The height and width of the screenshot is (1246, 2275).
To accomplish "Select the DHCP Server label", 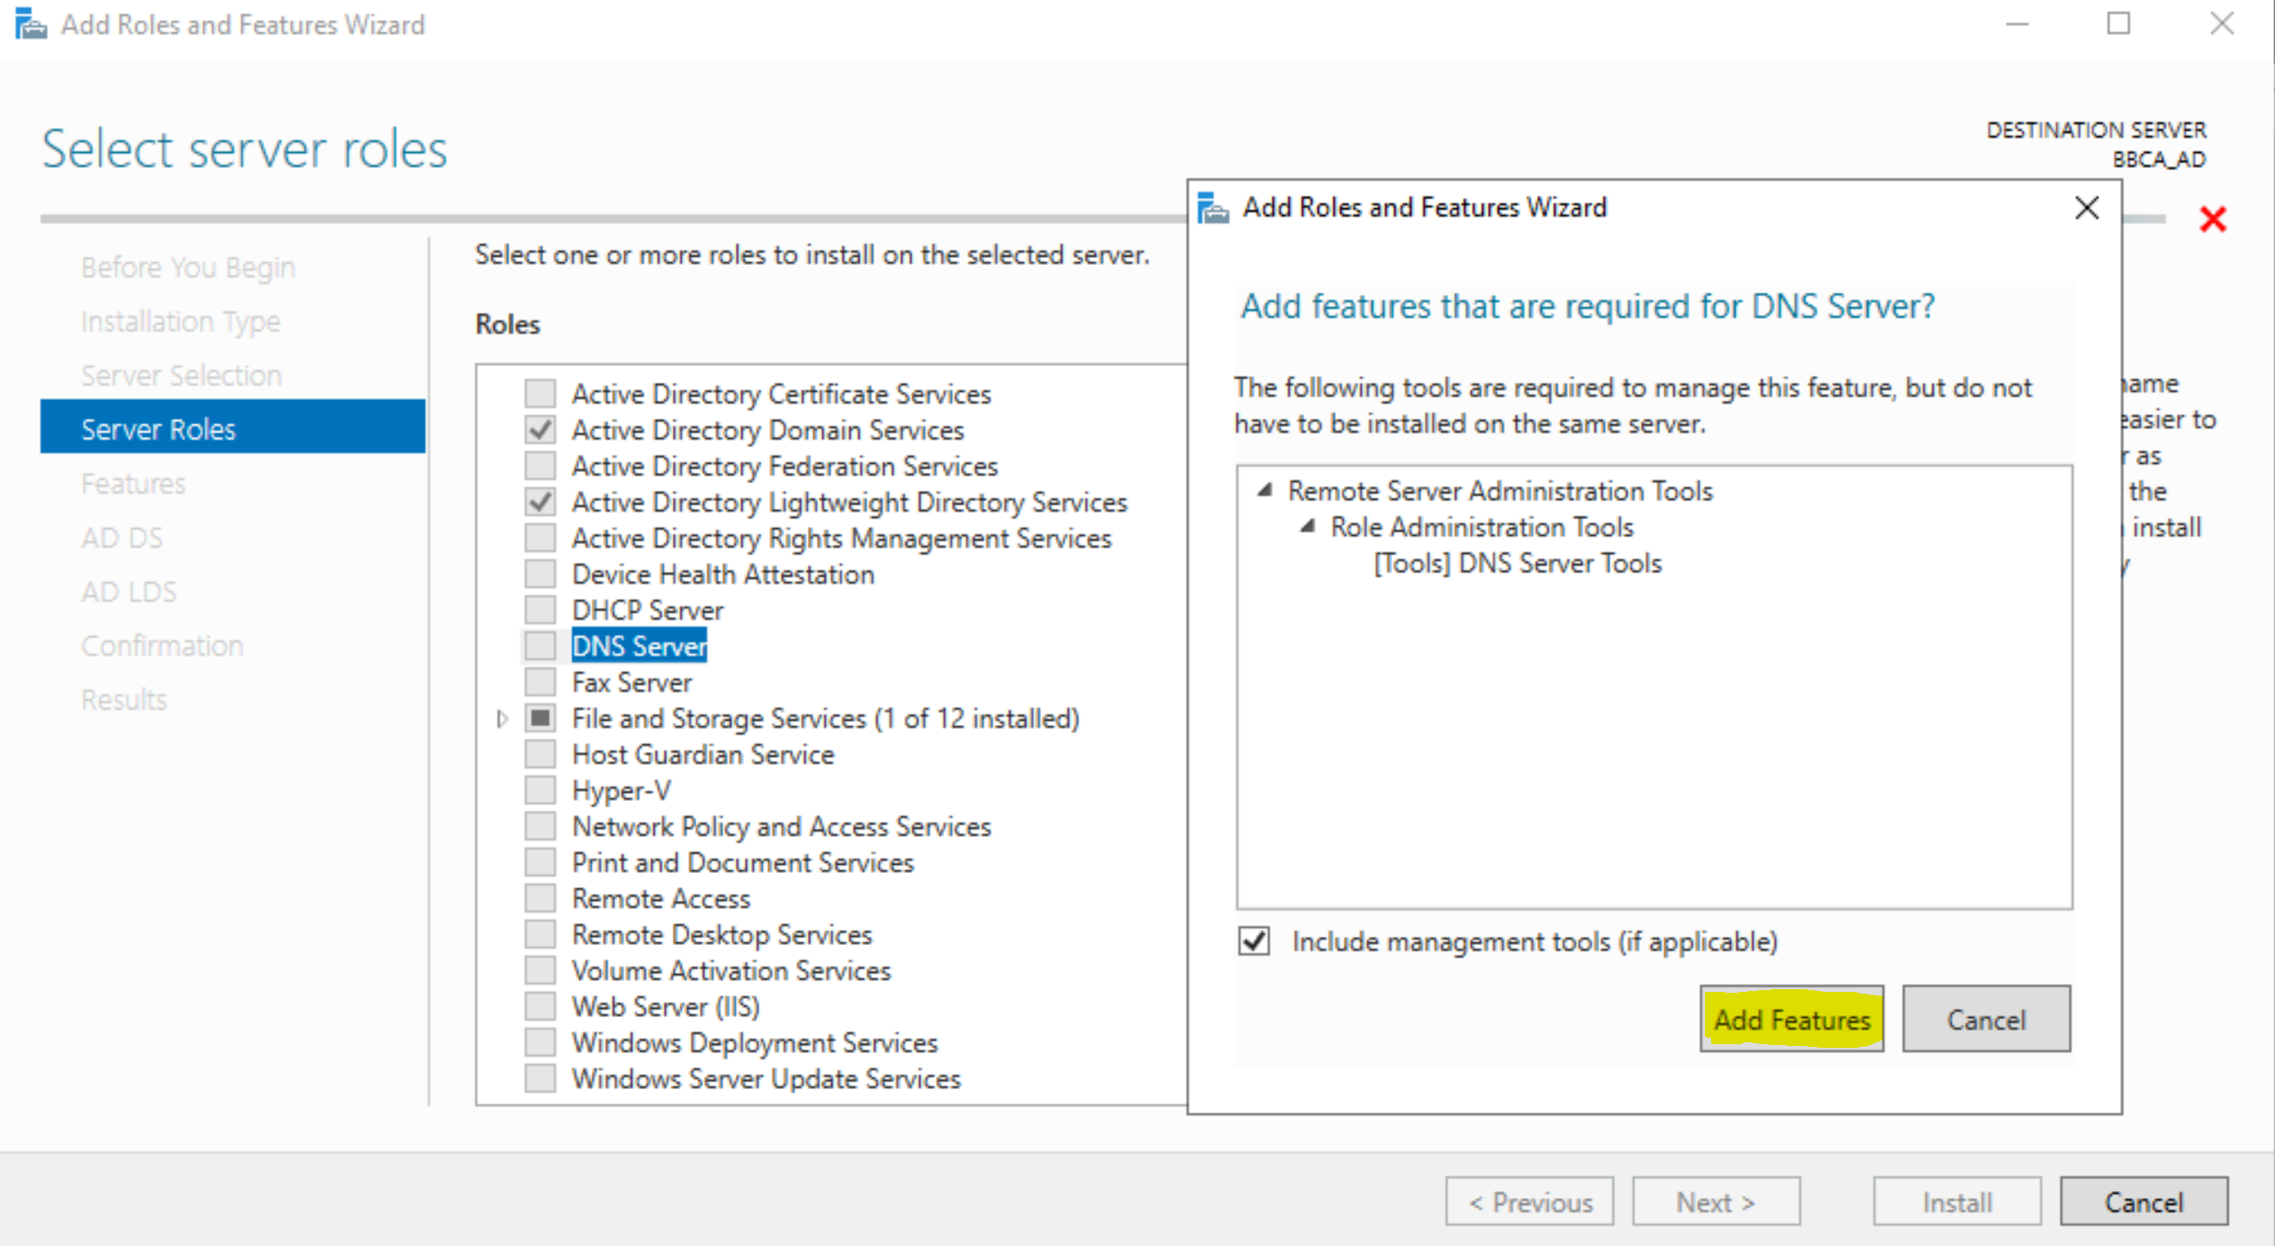I will 648,610.
